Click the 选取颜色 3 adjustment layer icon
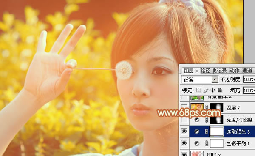The image size is (255, 156). click(197, 131)
